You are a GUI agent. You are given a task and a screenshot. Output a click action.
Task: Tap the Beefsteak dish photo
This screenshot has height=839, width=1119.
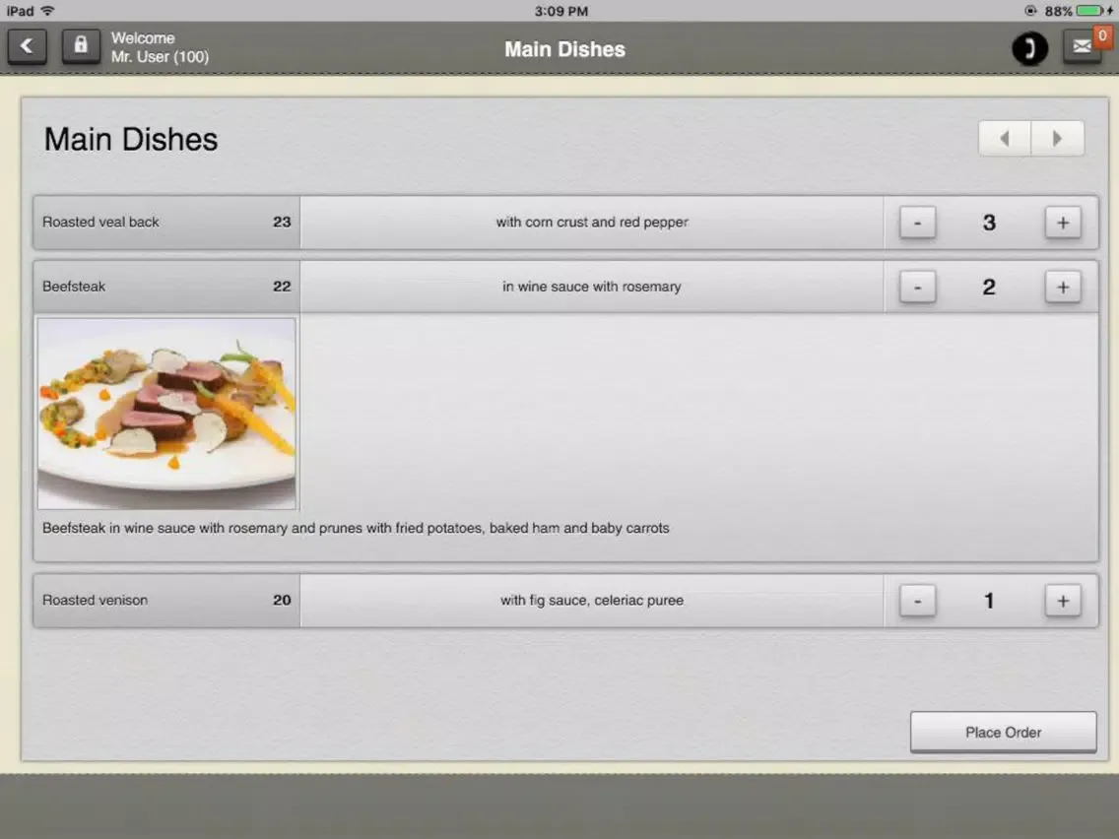[166, 414]
